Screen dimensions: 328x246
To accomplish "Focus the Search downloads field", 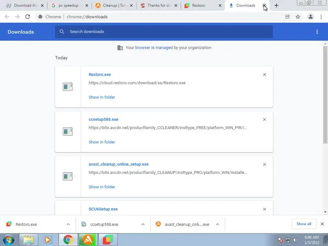I will [164, 32].
